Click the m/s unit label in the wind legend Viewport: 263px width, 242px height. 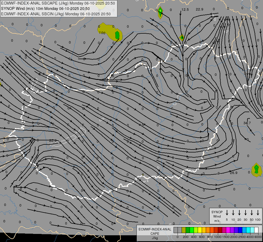tap(217, 221)
